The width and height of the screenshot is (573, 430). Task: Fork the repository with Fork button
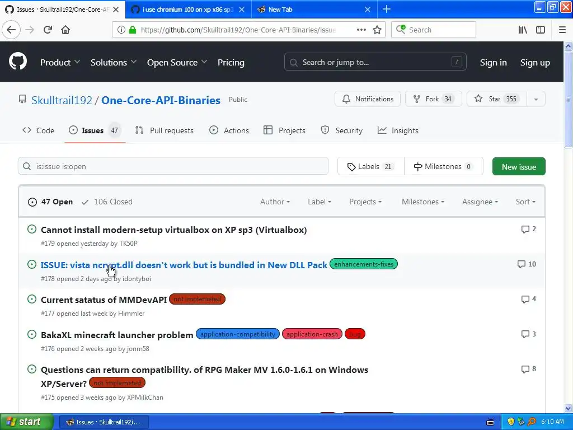tap(434, 99)
